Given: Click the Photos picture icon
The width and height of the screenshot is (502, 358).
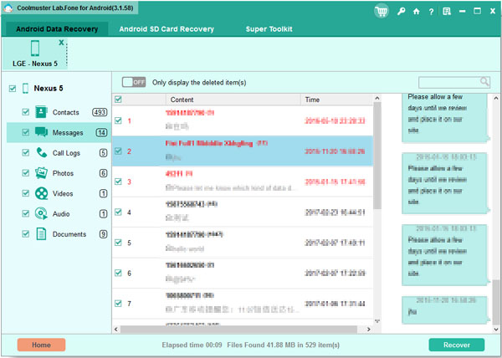Looking at the screenshot, I should [41, 173].
